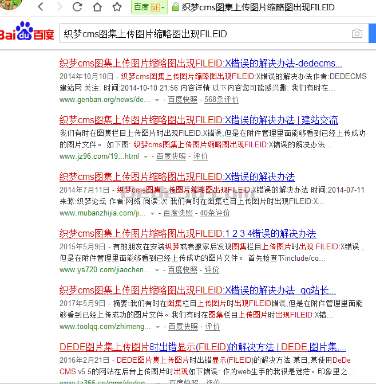Open the result ending with qq站长...

pyautogui.click(x=197, y=291)
